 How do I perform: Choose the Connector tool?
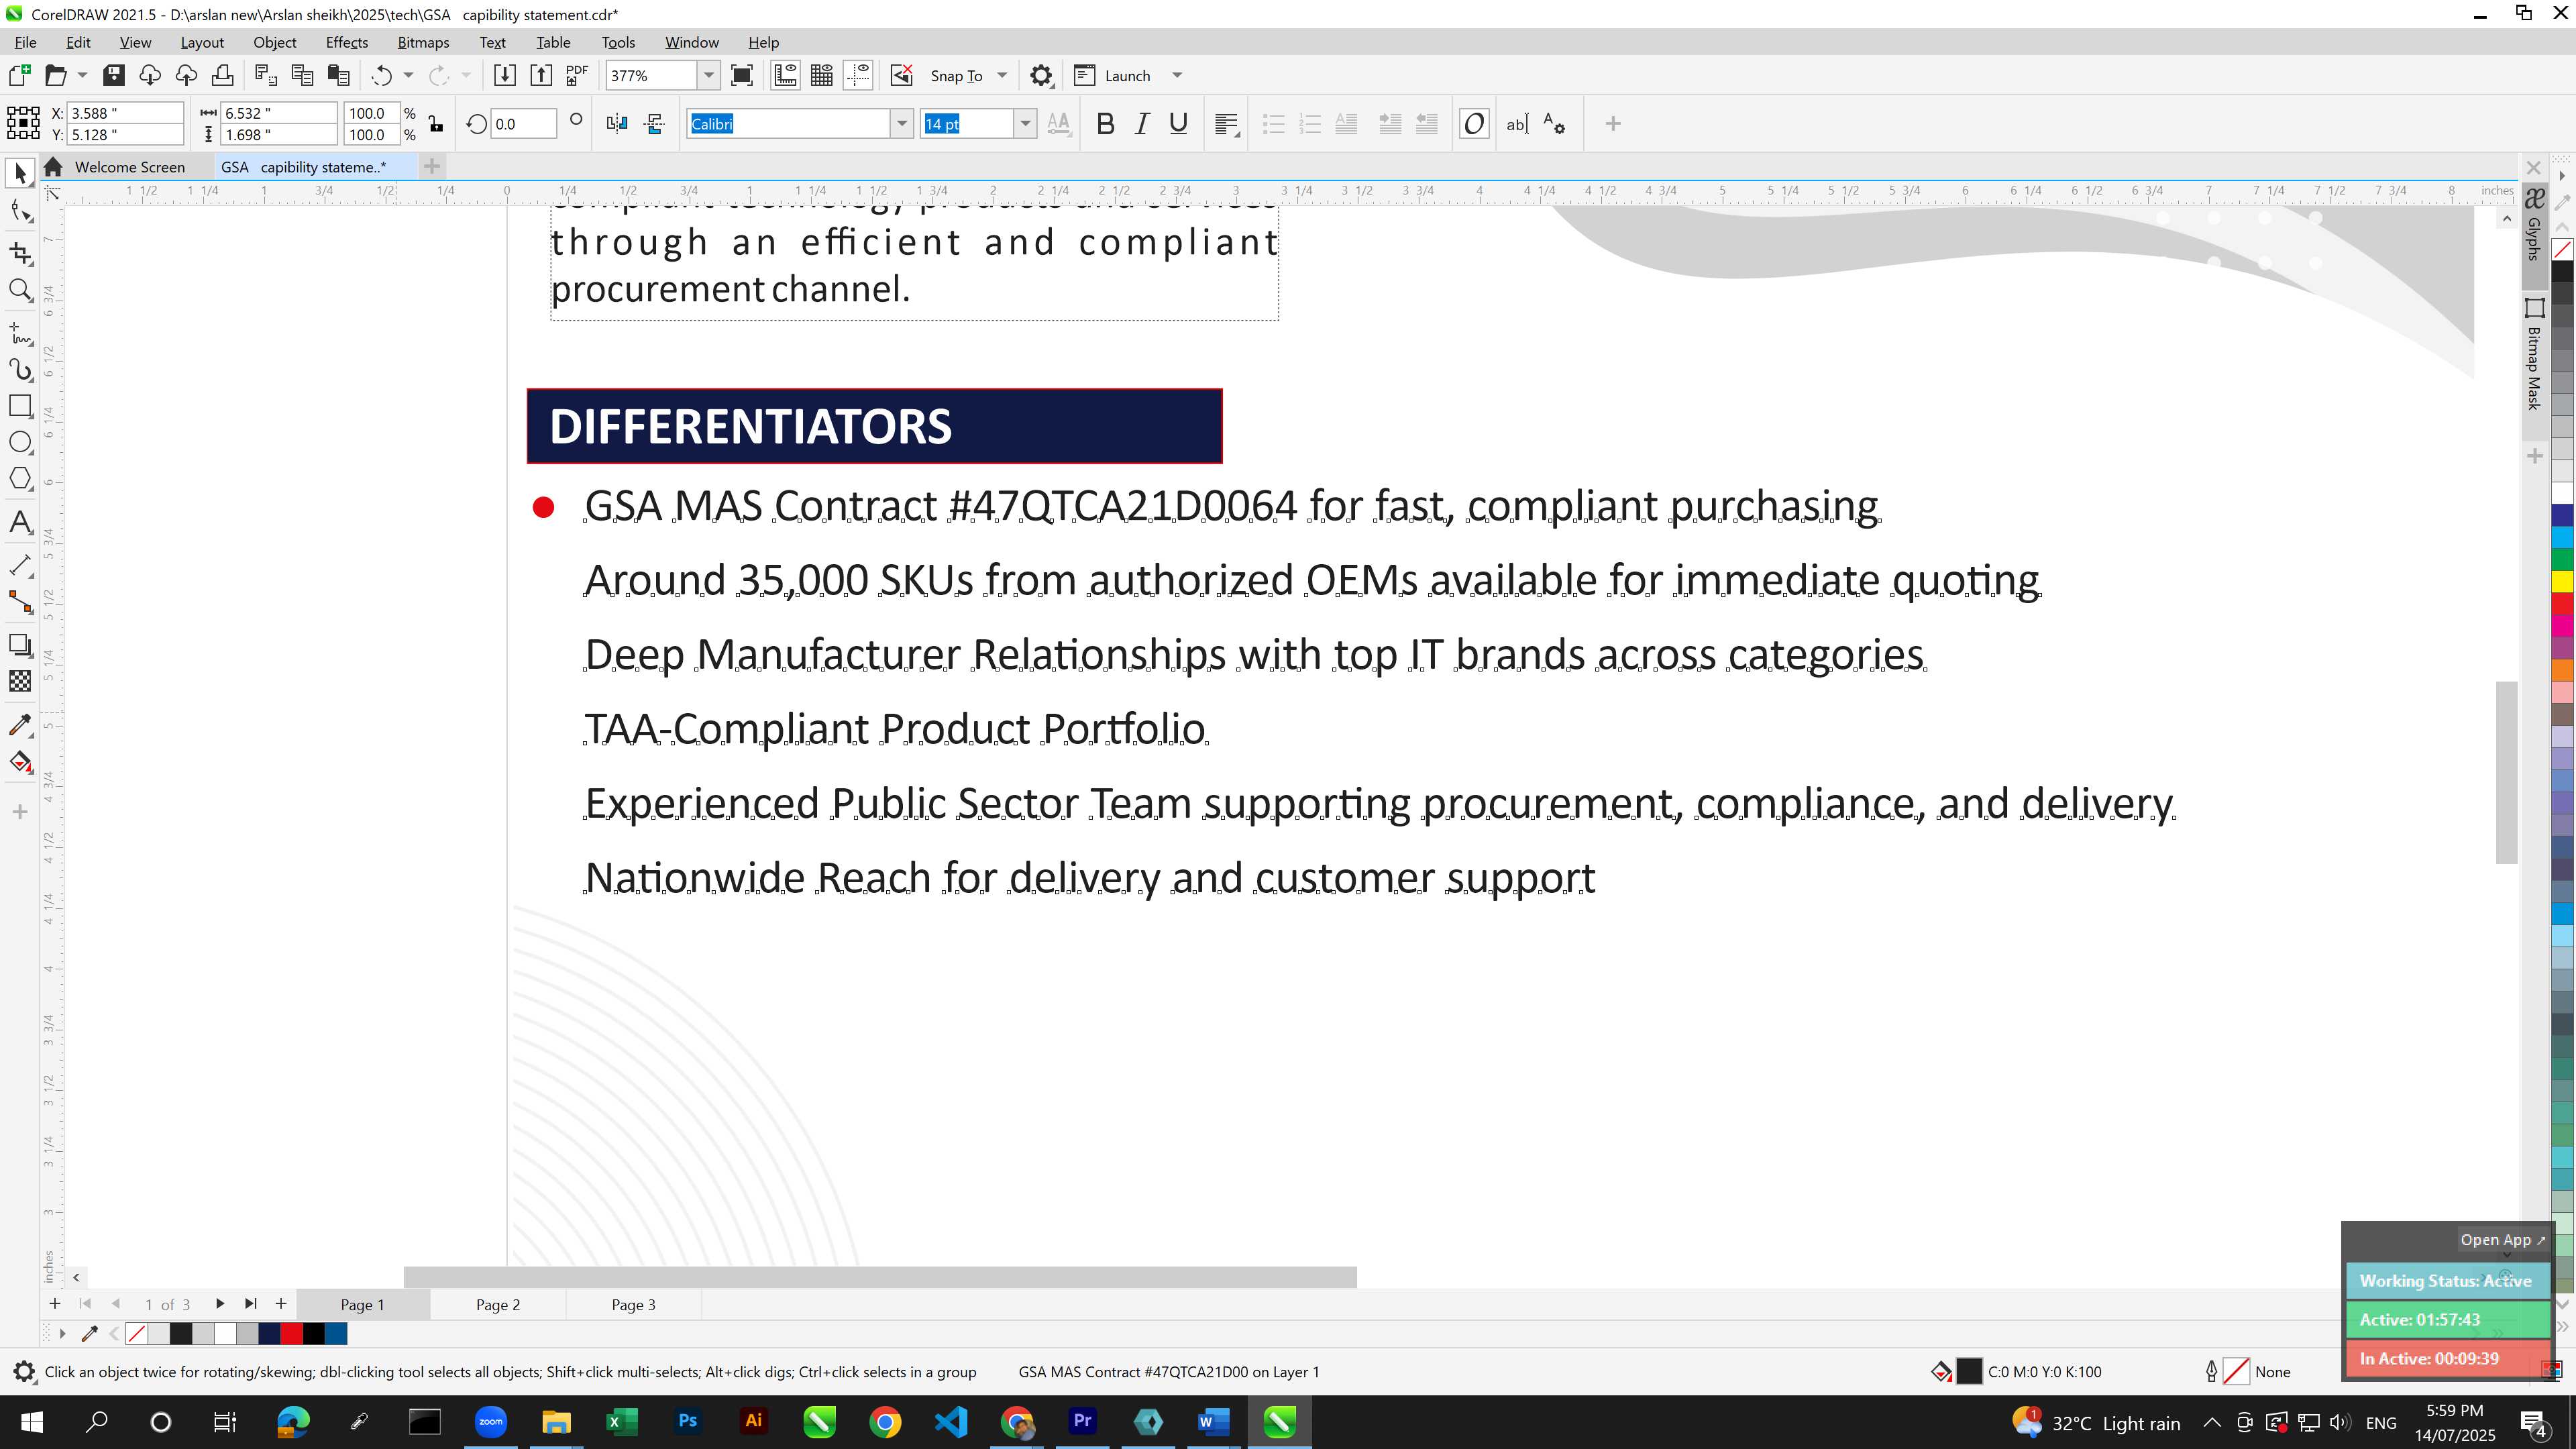pyautogui.click(x=20, y=602)
